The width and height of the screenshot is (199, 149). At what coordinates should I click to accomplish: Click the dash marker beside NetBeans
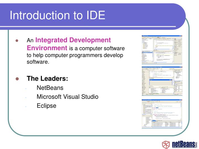coord(25,88)
